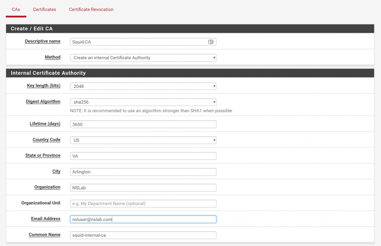Click the State or Province label
The image size is (381, 246).
point(43,155)
